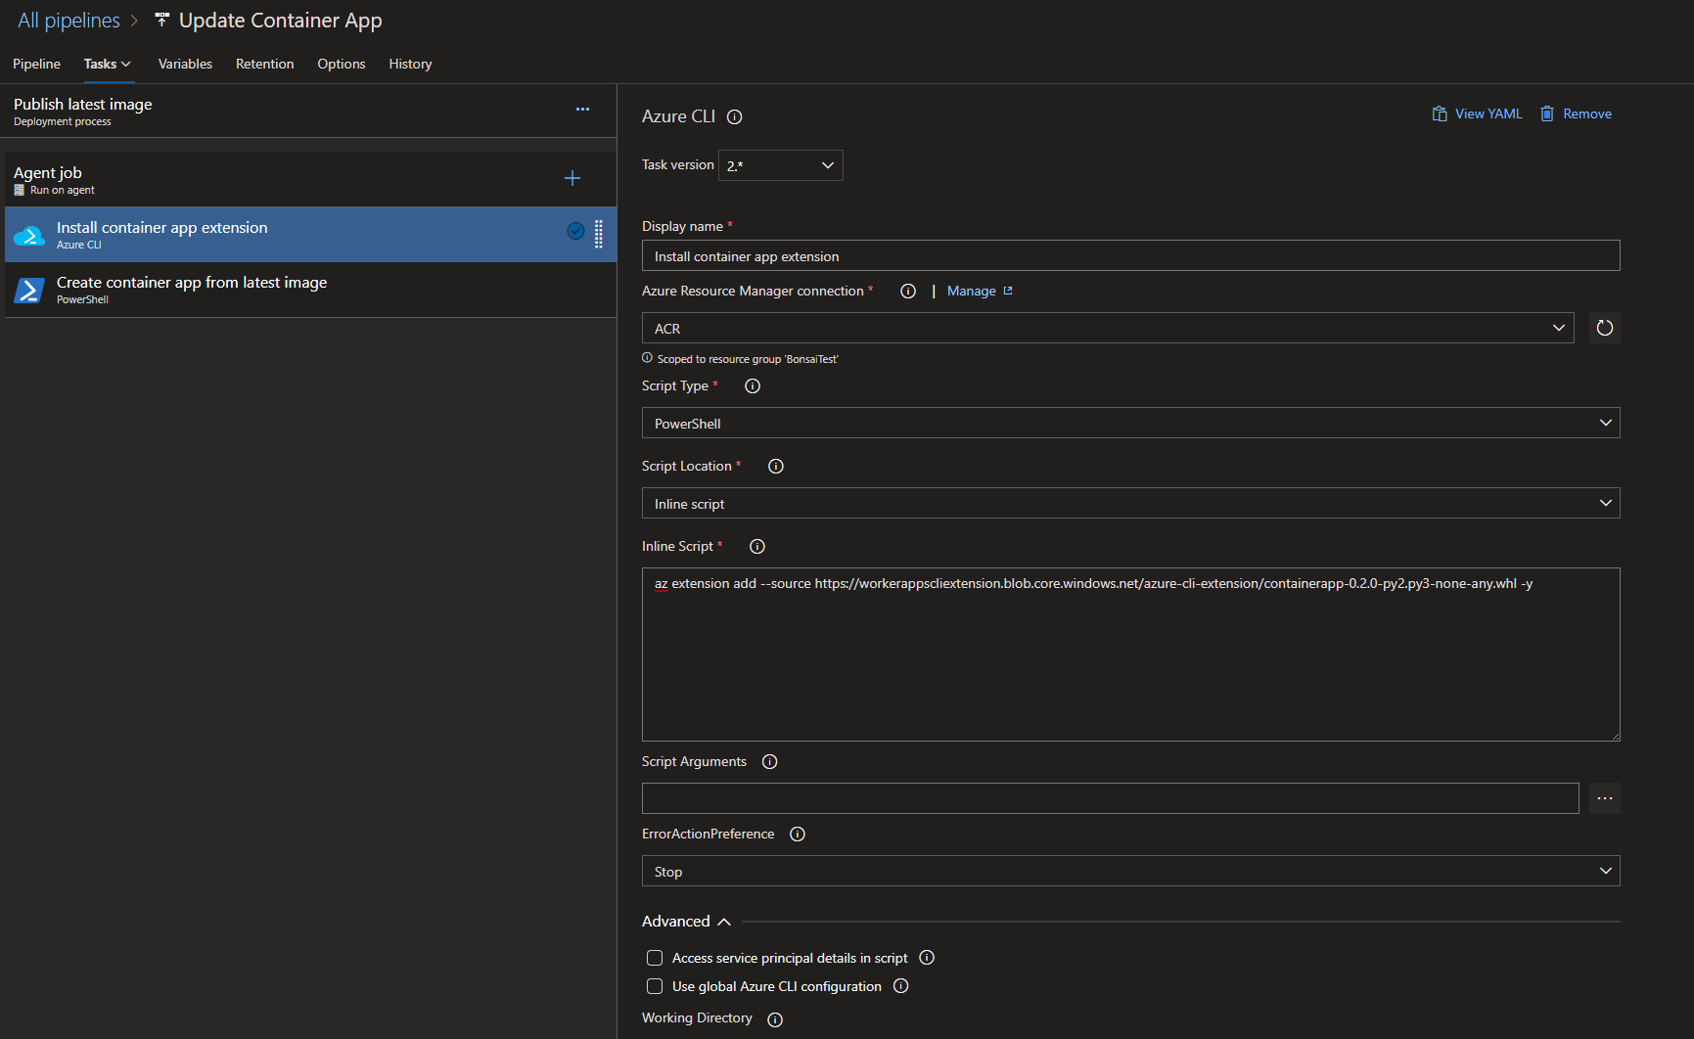Open the ACR connection dropdown

tap(1108, 328)
